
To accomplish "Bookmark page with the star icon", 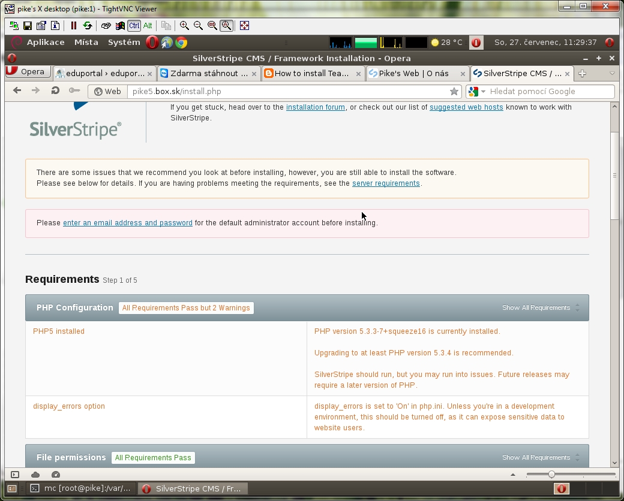I will tap(454, 92).
